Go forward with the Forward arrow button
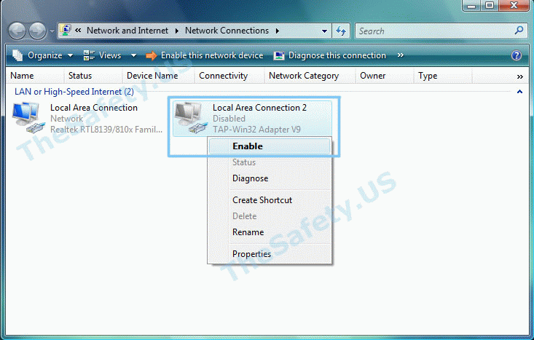This screenshot has width=534, height=340. pyautogui.click(x=37, y=31)
